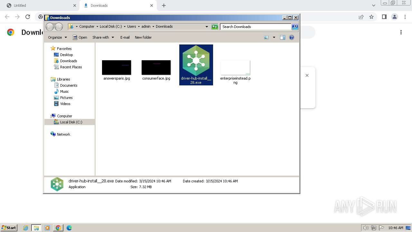Screen dimensions: 412x232
Task: Open Chrome tab search dropdown
Action: (x=373, y=5)
